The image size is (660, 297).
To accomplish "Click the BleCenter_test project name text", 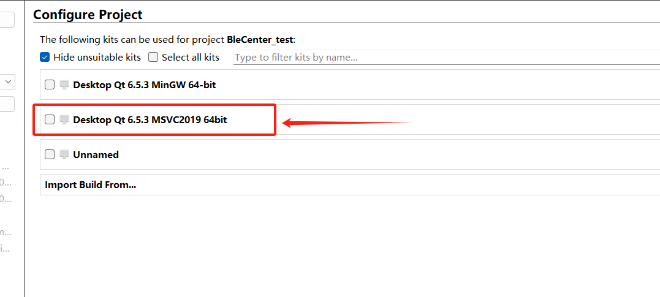I will 260,40.
